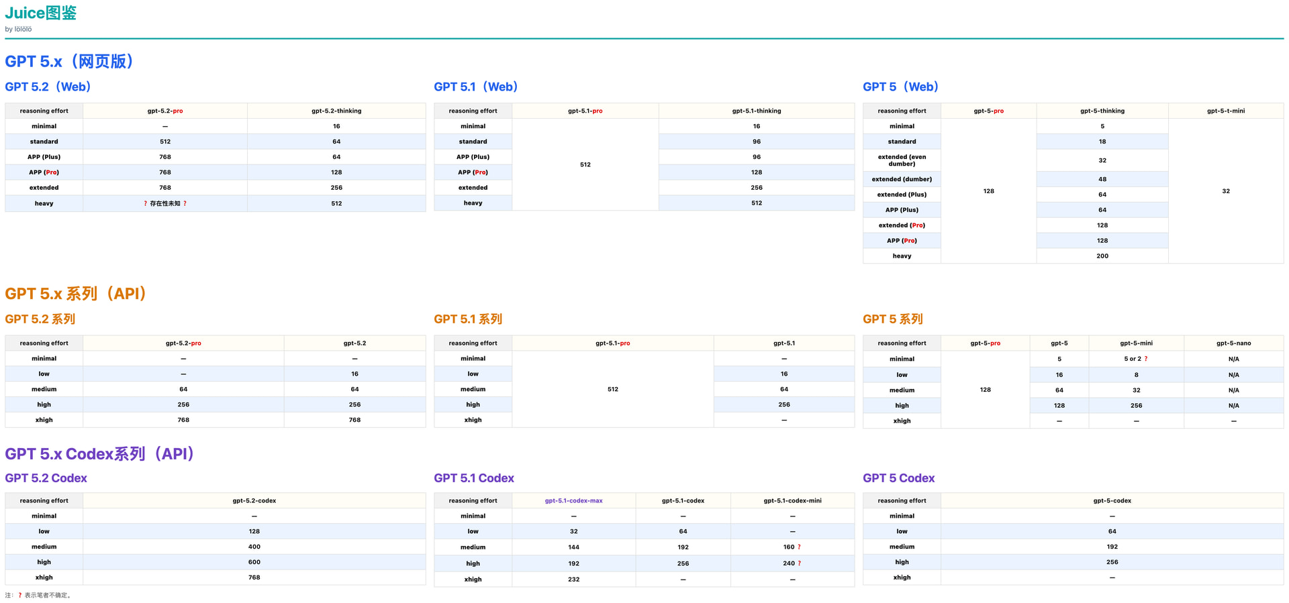The width and height of the screenshot is (1289, 603).
Task: Select the GPT 5.1（Web）table heading
Action: pos(478,87)
